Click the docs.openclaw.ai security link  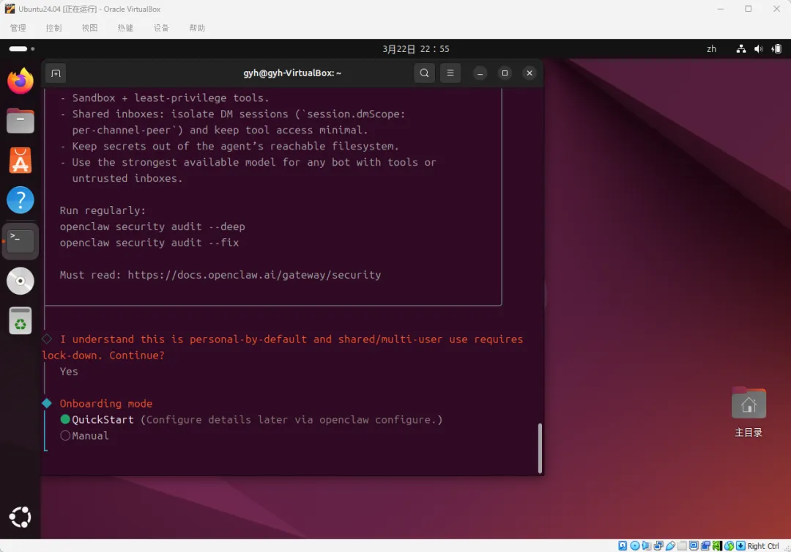coord(254,275)
